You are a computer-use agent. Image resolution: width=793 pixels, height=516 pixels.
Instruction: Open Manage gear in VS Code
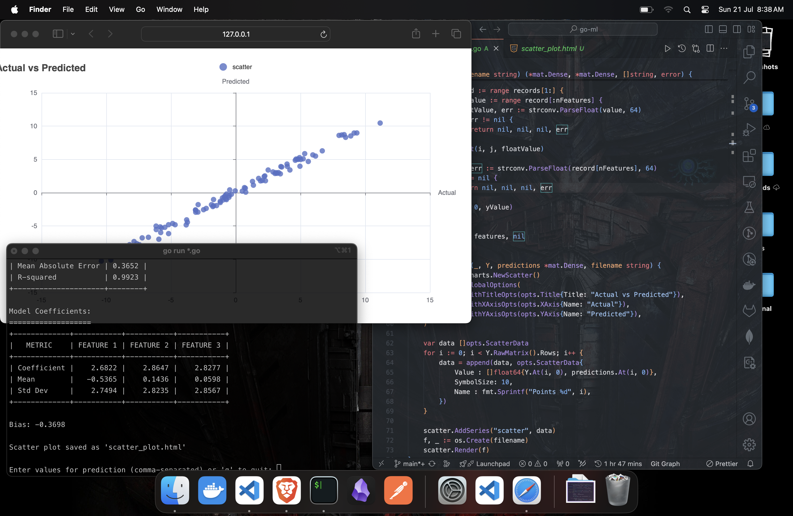tap(749, 444)
